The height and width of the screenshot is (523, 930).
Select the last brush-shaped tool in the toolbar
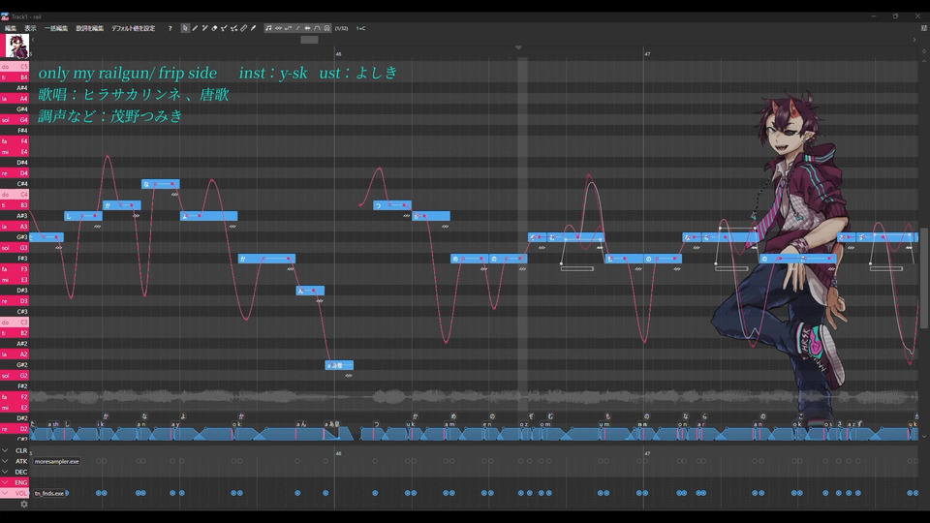253,28
